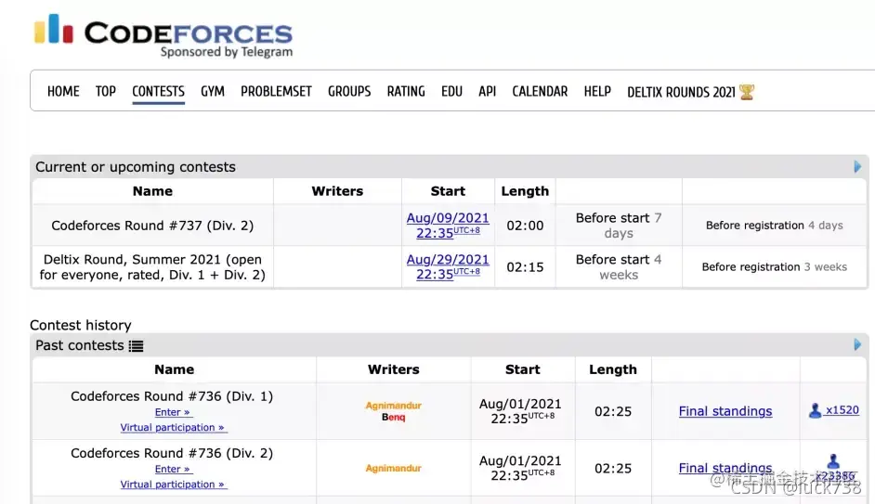Click Enter link under Round #736 Div. 2
Screen dimensions: 875x504
click(x=173, y=470)
